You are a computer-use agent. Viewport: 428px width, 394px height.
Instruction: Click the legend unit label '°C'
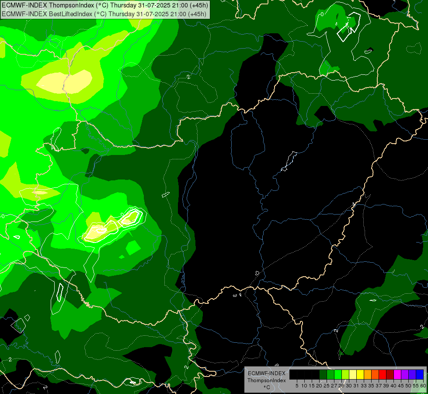tap(267, 387)
